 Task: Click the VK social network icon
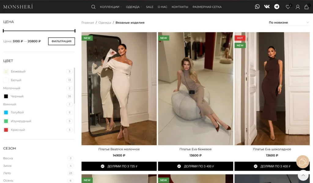click(267, 7)
